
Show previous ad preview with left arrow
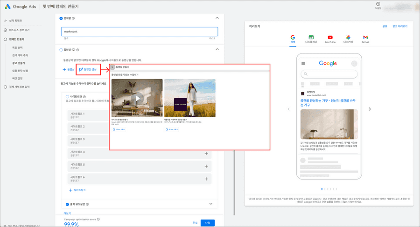coord(288,109)
